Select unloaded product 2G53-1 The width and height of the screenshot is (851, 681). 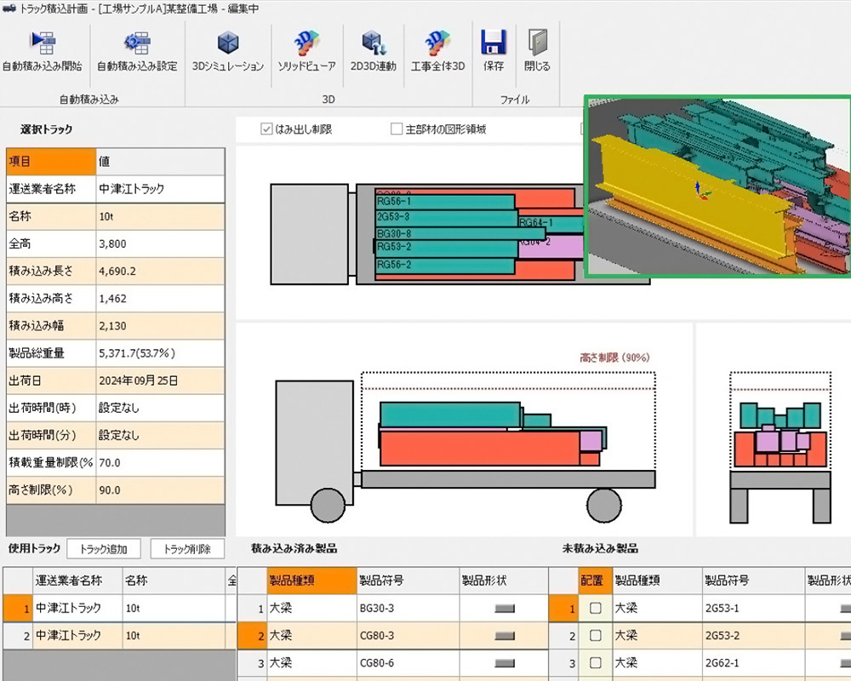700,609
